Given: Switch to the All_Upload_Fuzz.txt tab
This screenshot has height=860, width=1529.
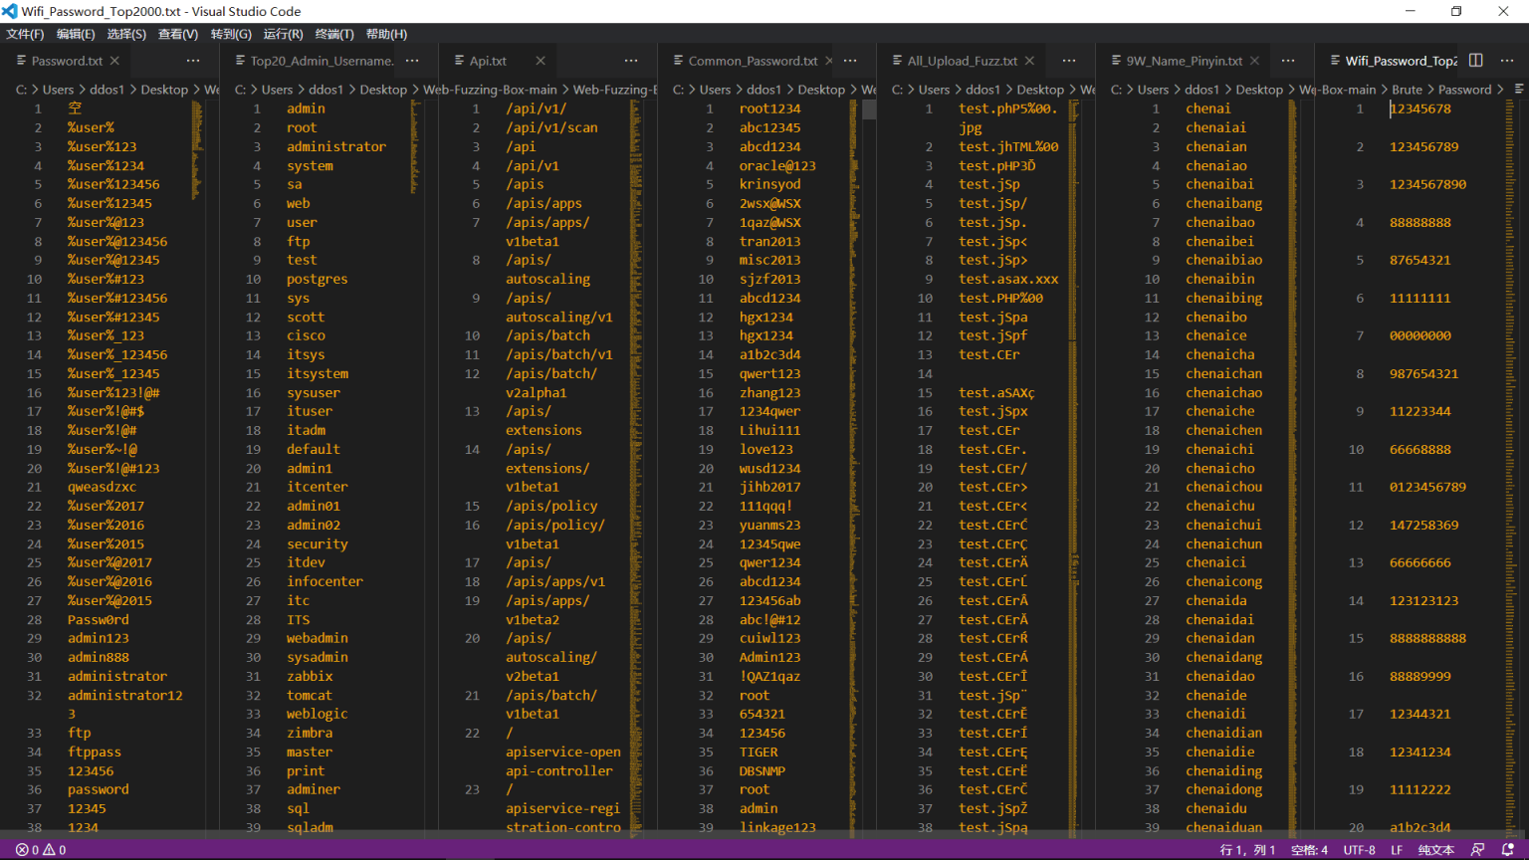Looking at the screenshot, I should tap(961, 60).
